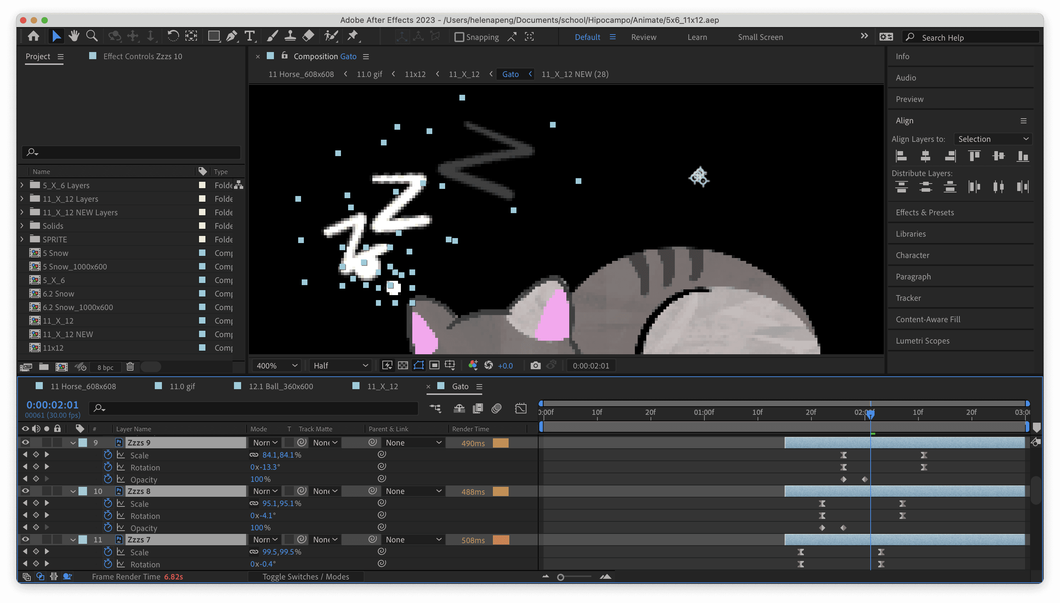1060x603 pixels.
Task: Toggle transparency grid in viewer
Action: click(403, 365)
